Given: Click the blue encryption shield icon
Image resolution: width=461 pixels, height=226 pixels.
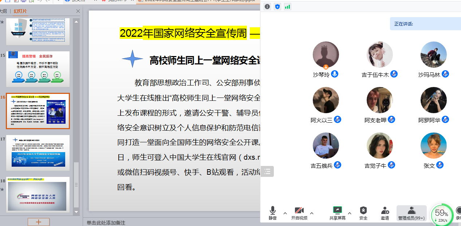Looking at the screenshot, I should (277, 7).
